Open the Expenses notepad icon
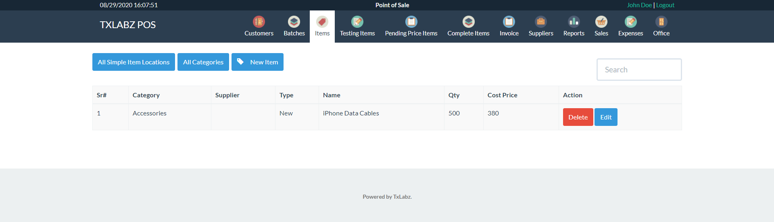The image size is (774, 222). pyautogui.click(x=631, y=21)
